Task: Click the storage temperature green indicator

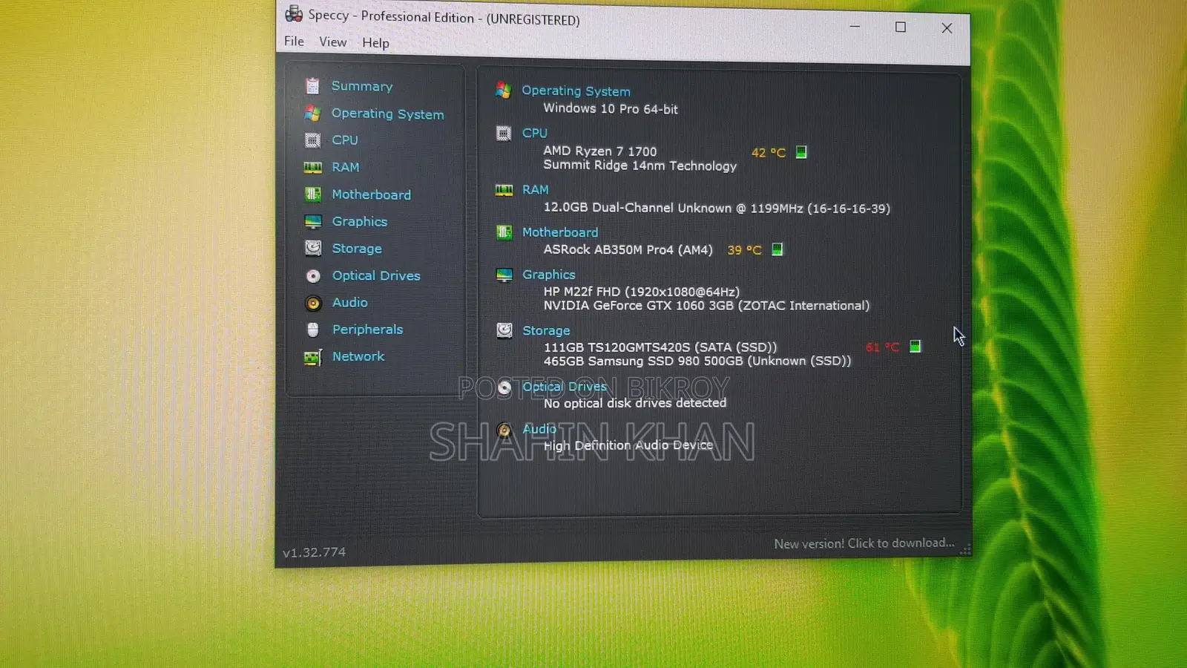Action: point(915,347)
